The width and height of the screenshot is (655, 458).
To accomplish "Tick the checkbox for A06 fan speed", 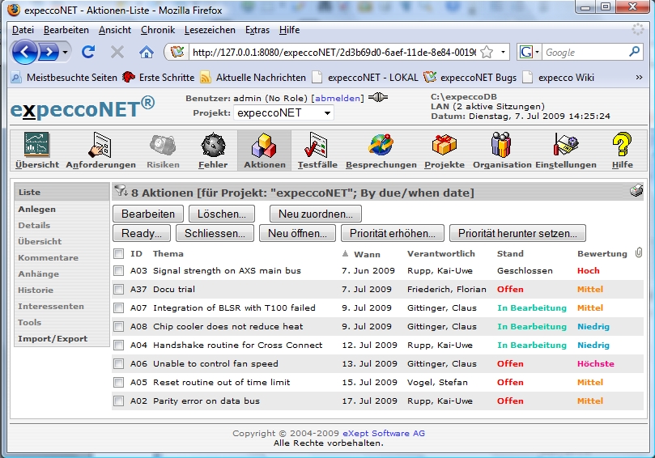I will pyautogui.click(x=119, y=364).
